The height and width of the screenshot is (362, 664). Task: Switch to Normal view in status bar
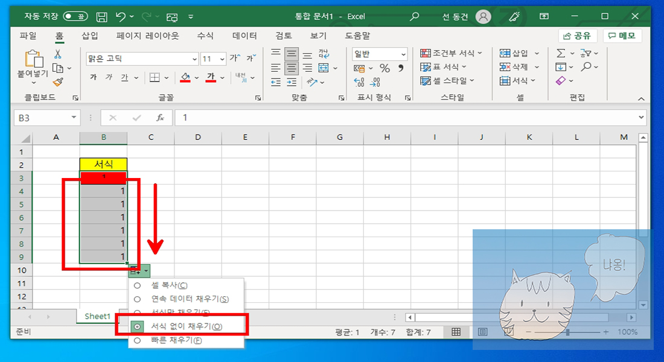pos(456,332)
